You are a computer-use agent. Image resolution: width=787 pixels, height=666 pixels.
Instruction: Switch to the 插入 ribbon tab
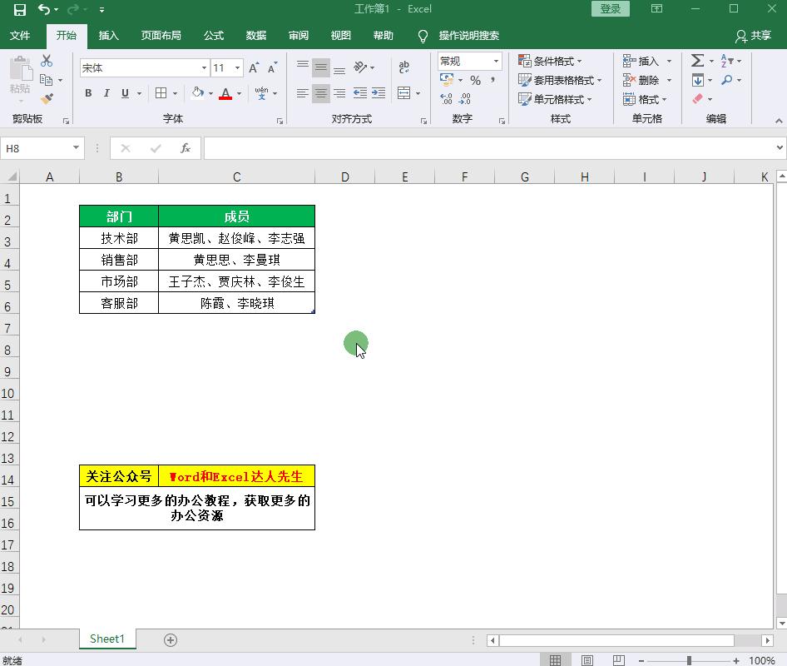click(x=111, y=36)
